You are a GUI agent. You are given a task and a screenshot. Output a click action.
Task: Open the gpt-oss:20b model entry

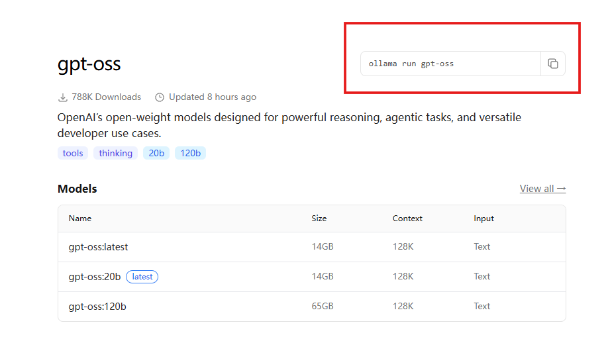pos(95,276)
